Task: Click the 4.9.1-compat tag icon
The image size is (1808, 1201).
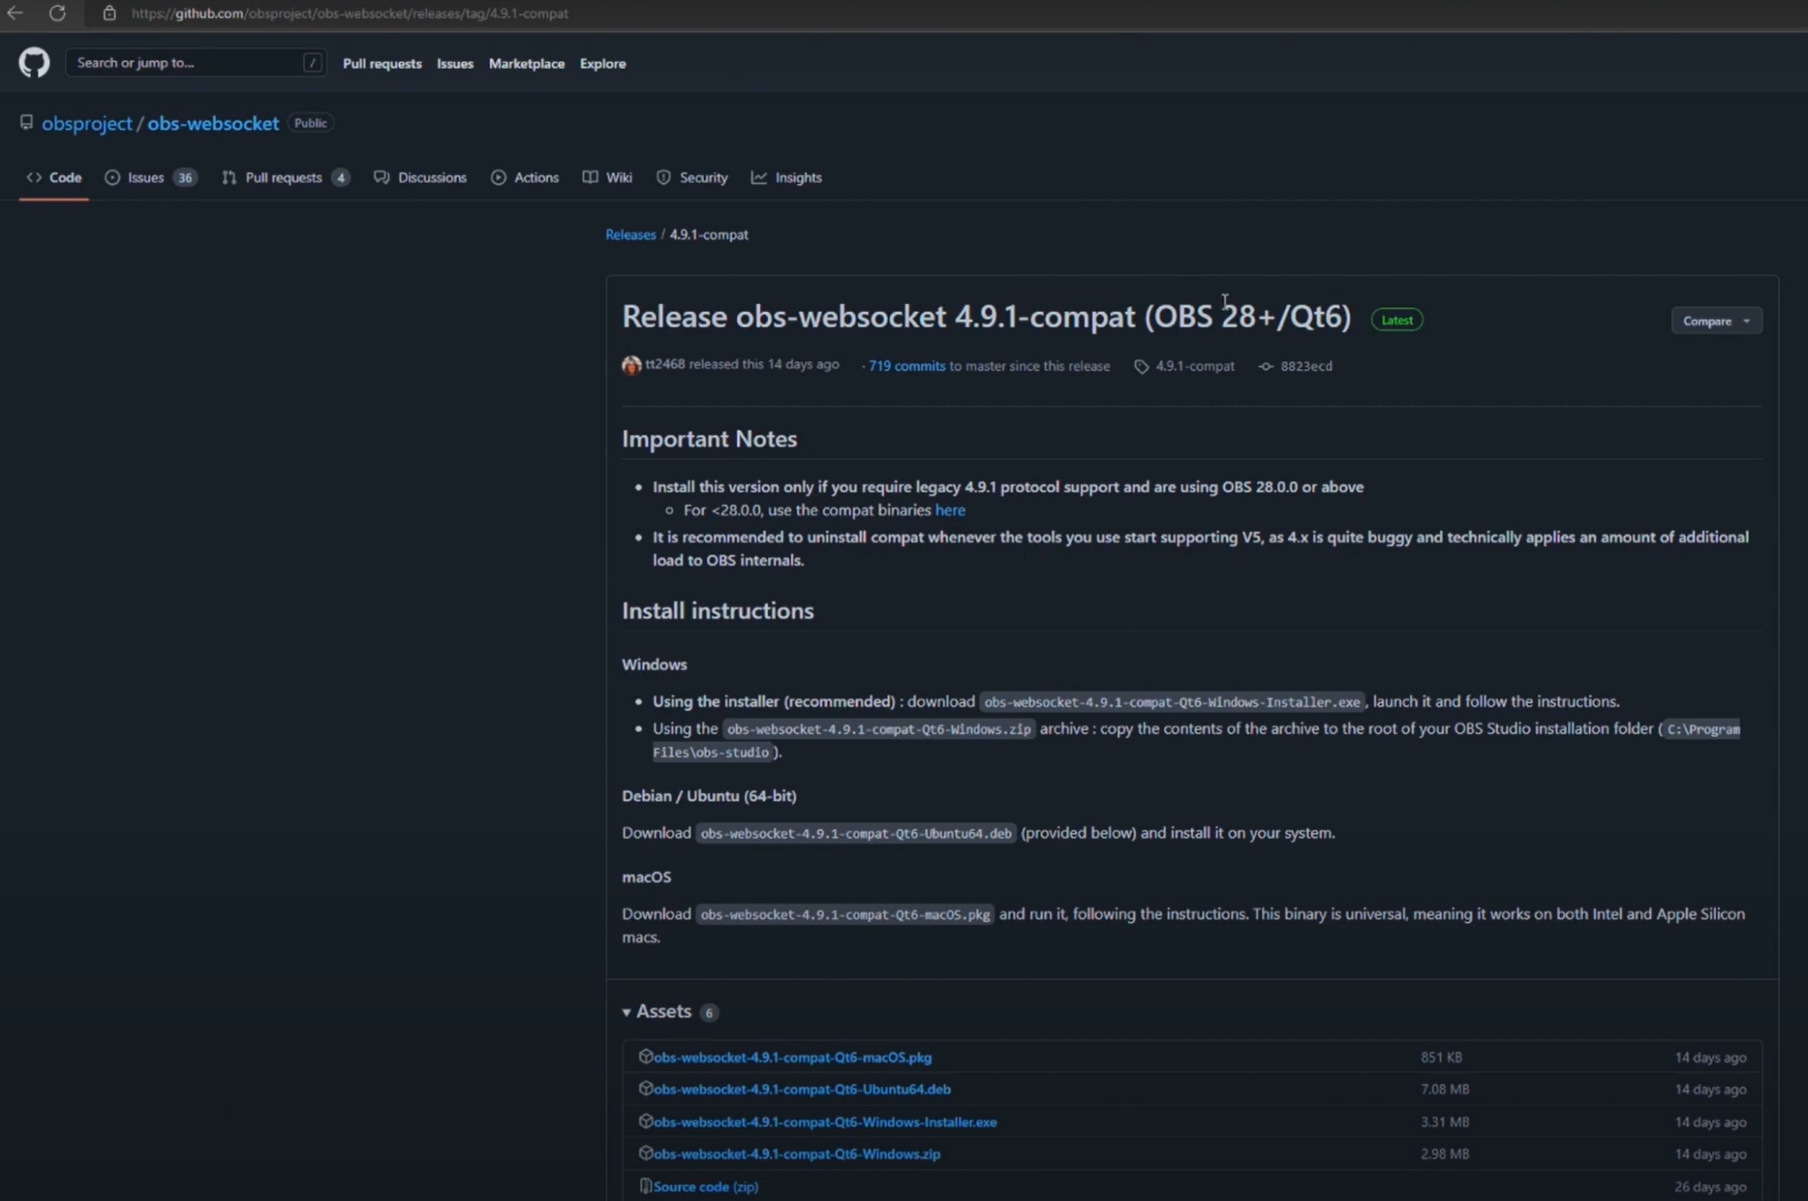Action: (1141, 366)
